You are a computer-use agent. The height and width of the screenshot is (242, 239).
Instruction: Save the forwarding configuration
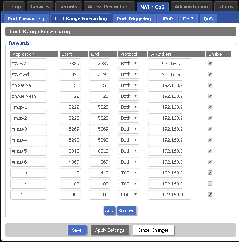[77, 230]
